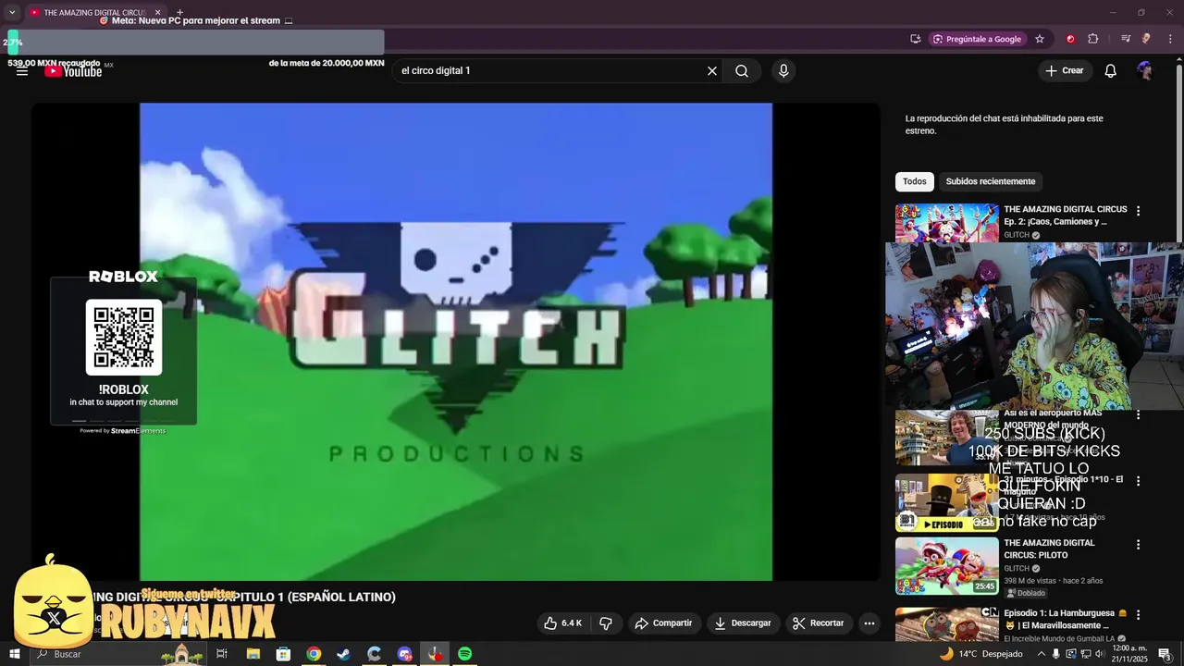Open Spotify from the taskbar
Viewport: 1184px width, 666px height.
[464, 654]
